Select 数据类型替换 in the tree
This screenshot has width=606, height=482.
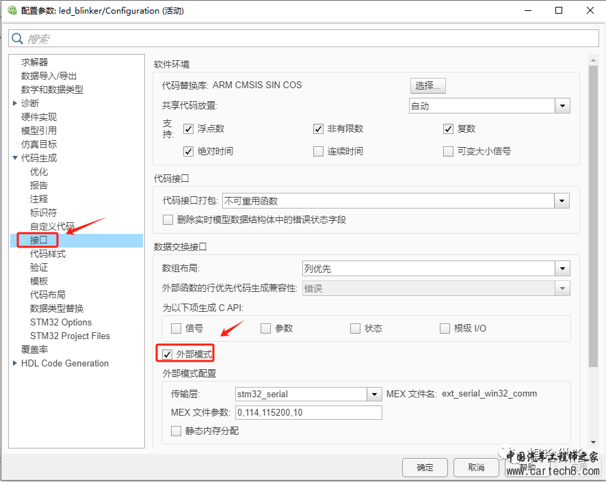tap(57, 308)
